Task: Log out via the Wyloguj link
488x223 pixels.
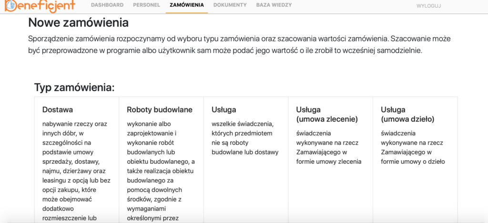Action: 428,6
